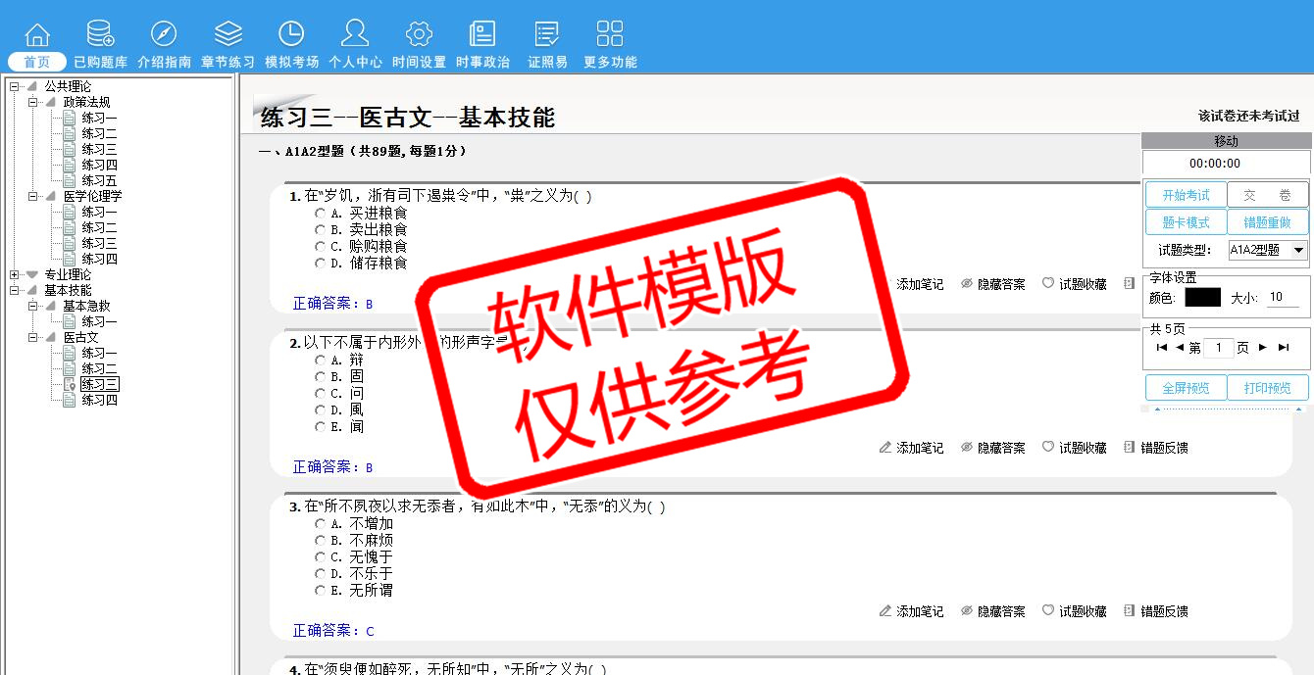Expand the 专业理论 tree node

pos(15,274)
